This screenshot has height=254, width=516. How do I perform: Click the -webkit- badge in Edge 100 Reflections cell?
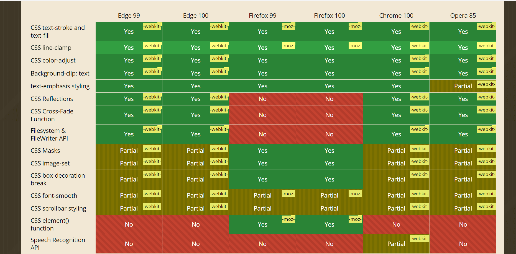[x=219, y=97]
